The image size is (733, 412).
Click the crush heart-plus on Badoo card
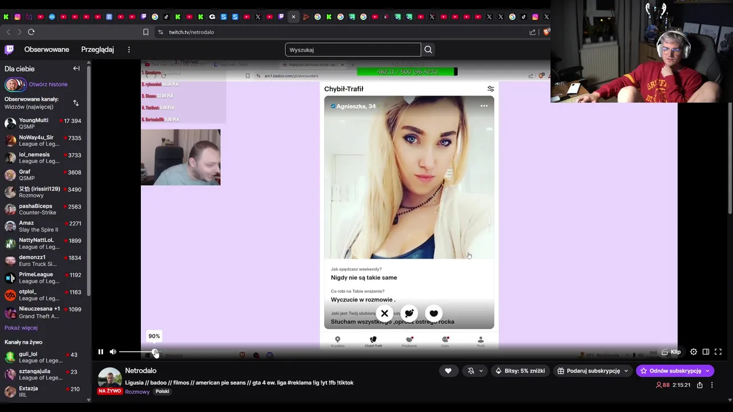pos(409,313)
